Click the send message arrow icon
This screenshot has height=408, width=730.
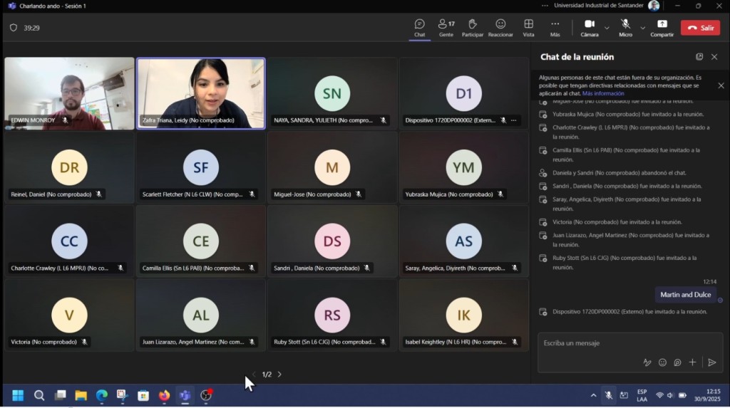(711, 362)
